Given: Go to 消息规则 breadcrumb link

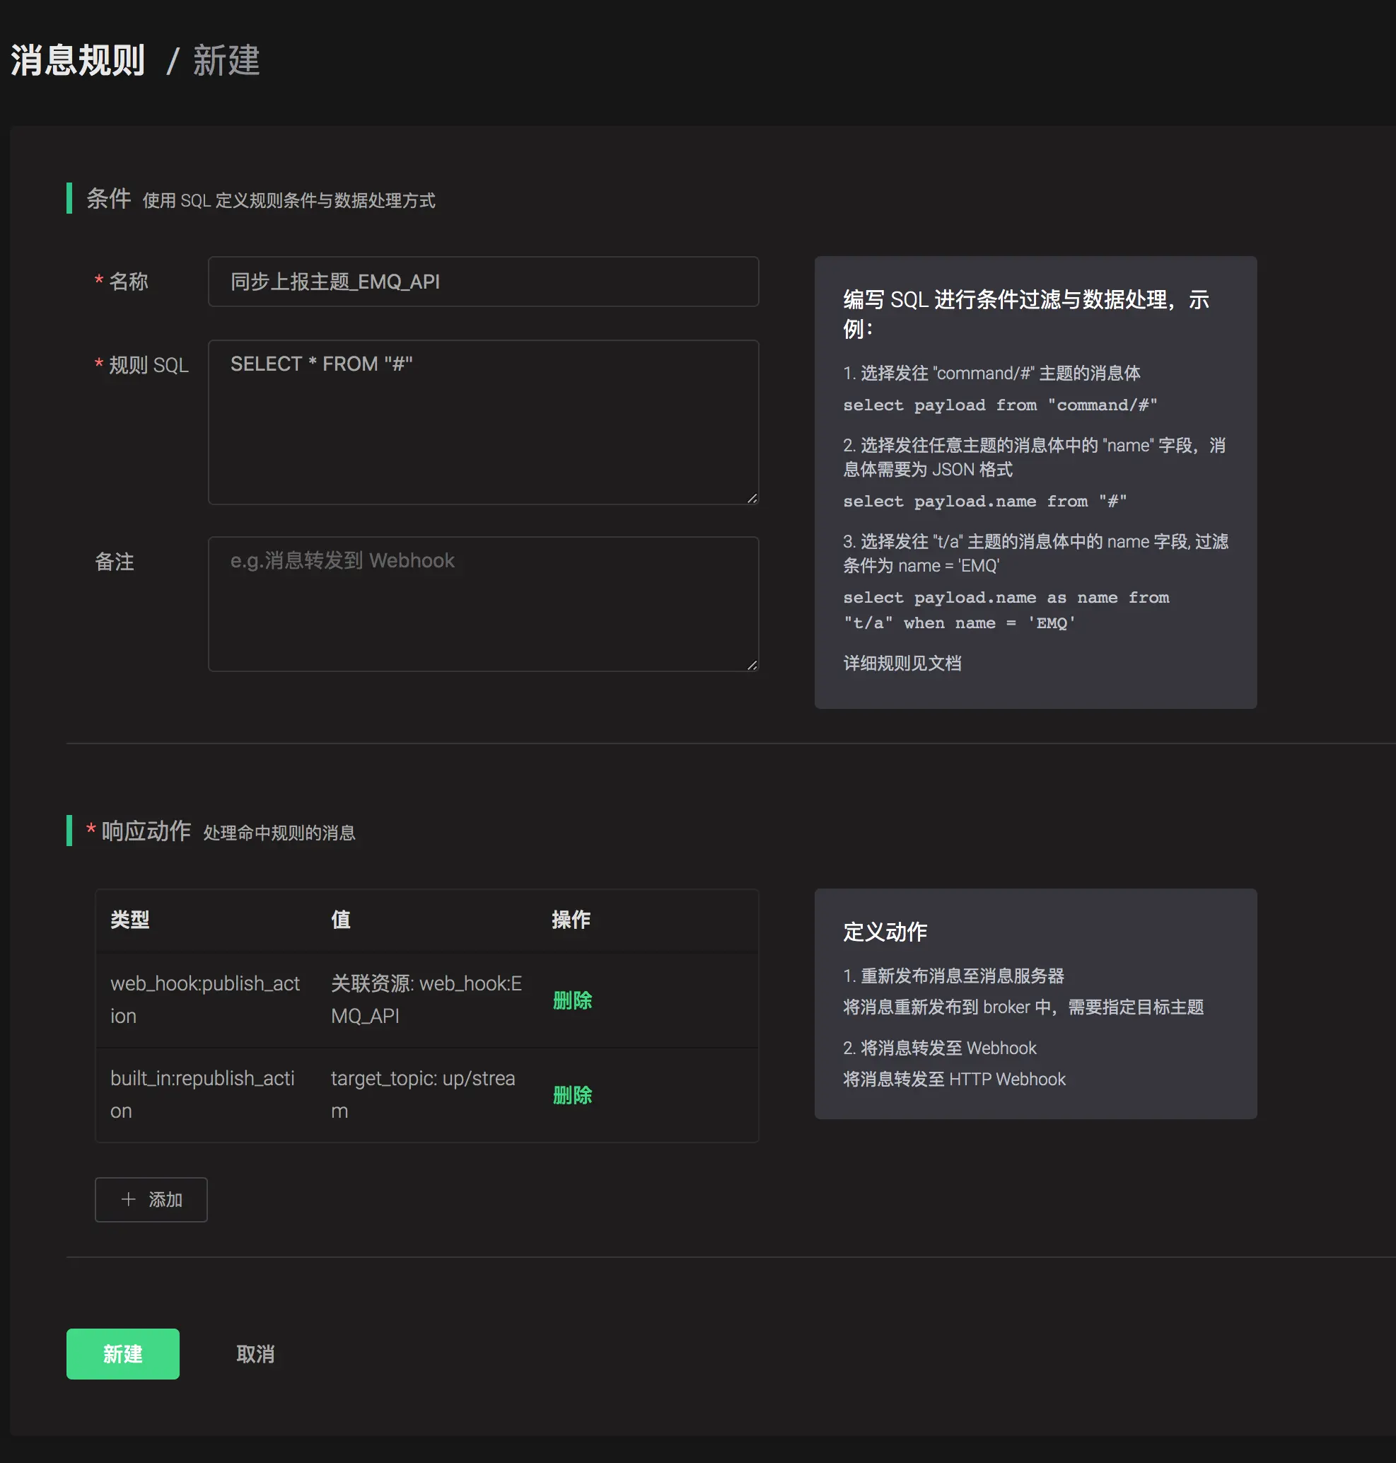Looking at the screenshot, I should pos(77,60).
